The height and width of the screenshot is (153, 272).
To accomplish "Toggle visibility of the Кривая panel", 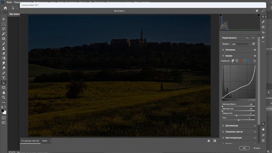I will point(255,56).
